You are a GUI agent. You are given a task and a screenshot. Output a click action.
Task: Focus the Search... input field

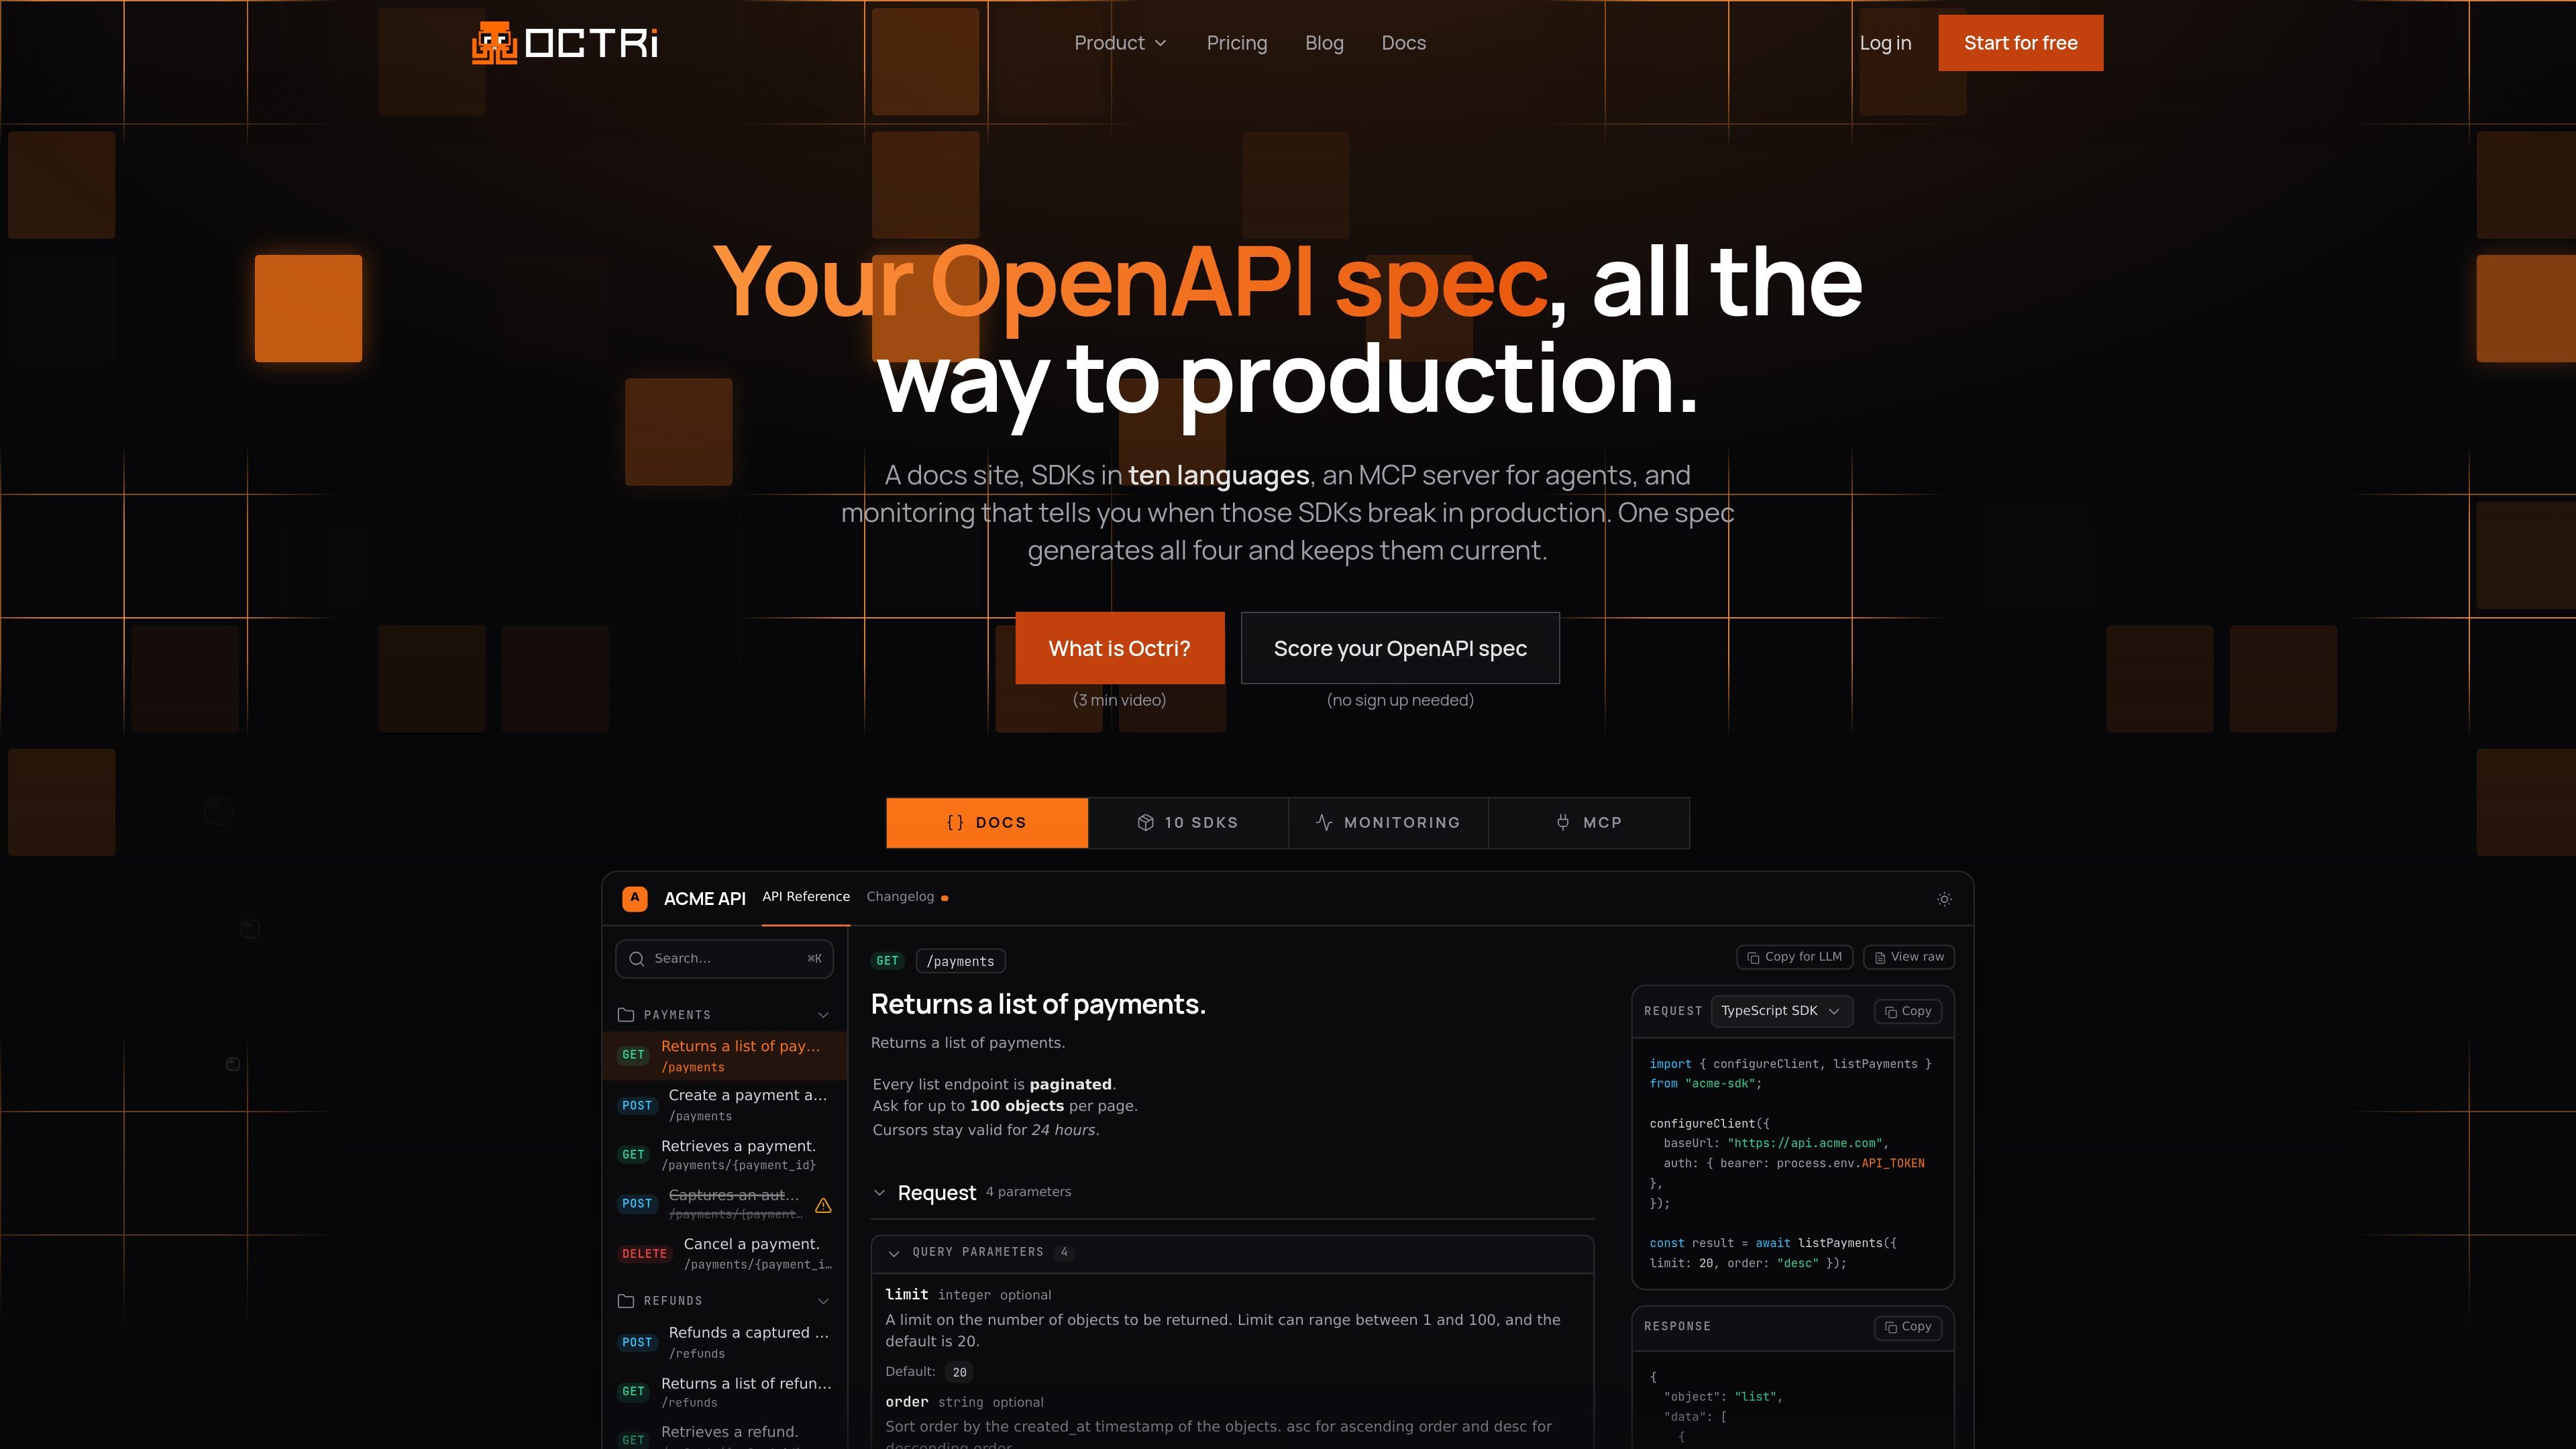pyautogui.click(x=724, y=959)
